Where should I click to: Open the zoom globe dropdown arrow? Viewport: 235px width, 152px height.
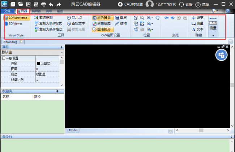[152, 30]
